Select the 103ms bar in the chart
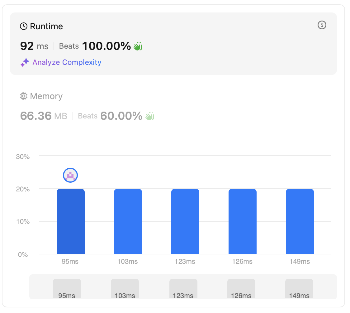This screenshot has height=313, width=350. pyautogui.click(x=128, y=221)
